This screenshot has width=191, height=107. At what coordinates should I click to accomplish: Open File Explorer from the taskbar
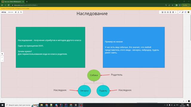pyautogui.click(x=42, y=105)
